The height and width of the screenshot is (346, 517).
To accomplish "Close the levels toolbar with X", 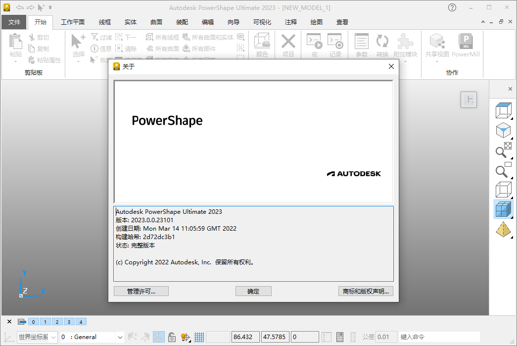I will click(9, 322).
